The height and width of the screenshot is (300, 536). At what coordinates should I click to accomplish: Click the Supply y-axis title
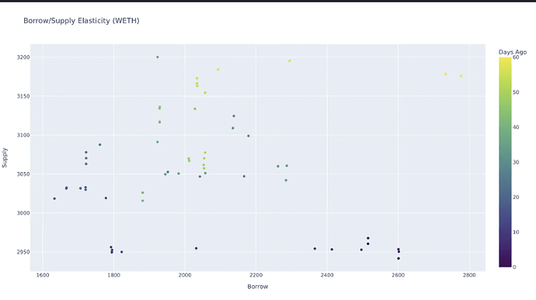click(5, 157)
